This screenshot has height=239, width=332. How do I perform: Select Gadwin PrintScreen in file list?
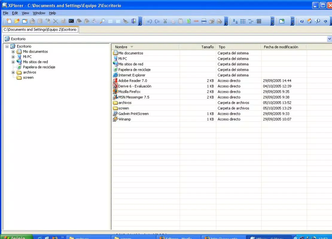tap(133, 114)
